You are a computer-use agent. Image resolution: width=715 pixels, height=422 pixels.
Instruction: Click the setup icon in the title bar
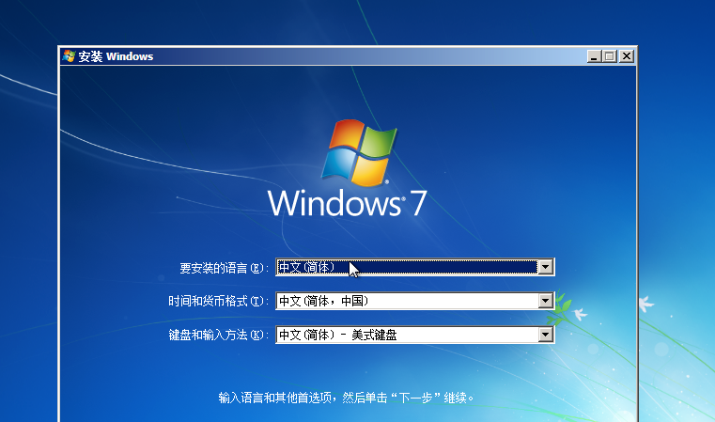[69, 56]
